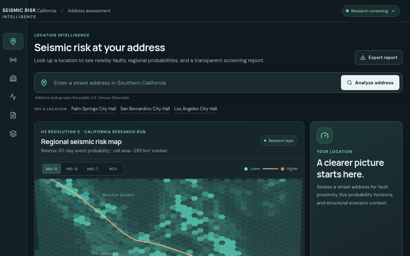Click the magnifier icon in Analyze address

350,83
